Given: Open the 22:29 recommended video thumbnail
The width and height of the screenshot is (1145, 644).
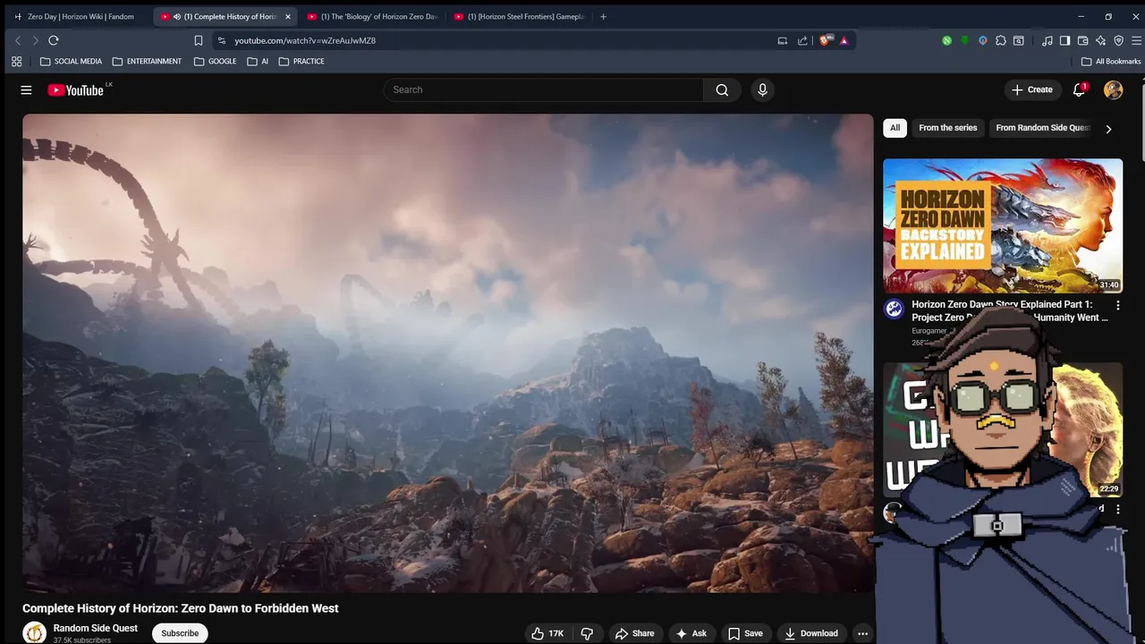Looking at the screenshot, I should point(1003,429).
